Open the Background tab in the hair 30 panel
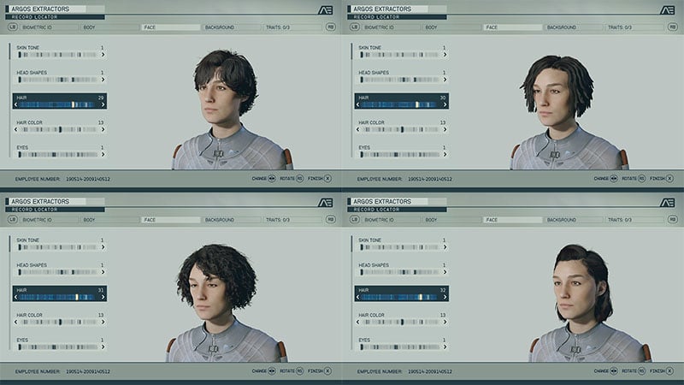Screen dimensions: 684x385 [x=573, y=27]
